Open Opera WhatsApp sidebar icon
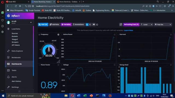The height and width of the screenshot is (98, 175). [x=2, y=13]
